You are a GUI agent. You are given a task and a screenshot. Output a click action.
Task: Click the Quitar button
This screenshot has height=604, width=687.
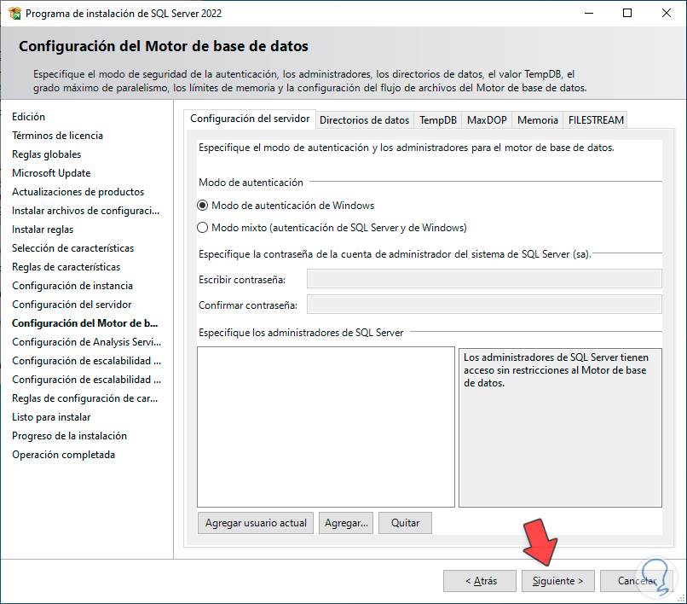click(405, 523)
